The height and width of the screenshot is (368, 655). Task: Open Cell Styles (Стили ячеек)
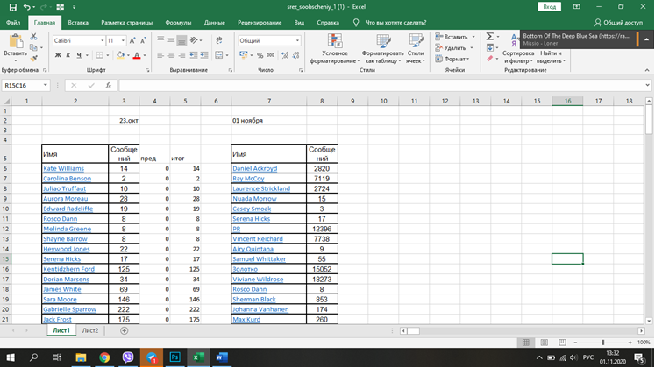pos(416,49)
